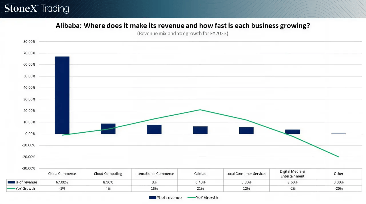Click the Cainiao revenue bar
This screenshot has height=204, width=366.
pyautogui.click(x=200, y=130)
